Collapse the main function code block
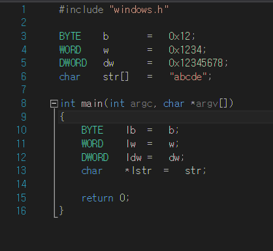The height and width of the screenshot is (251, 273). click(x=54, y=104)
